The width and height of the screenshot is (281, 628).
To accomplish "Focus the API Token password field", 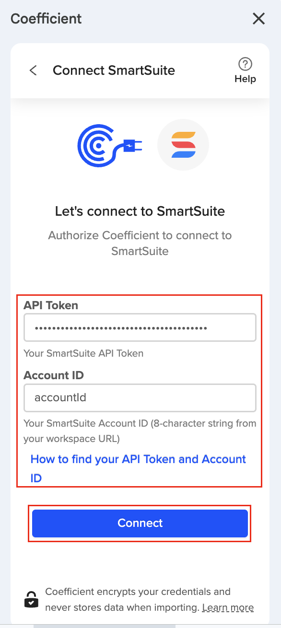I will click(140, 328).
